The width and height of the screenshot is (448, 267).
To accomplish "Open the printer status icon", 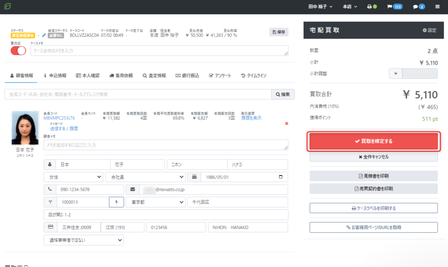I will pos(372,7).
